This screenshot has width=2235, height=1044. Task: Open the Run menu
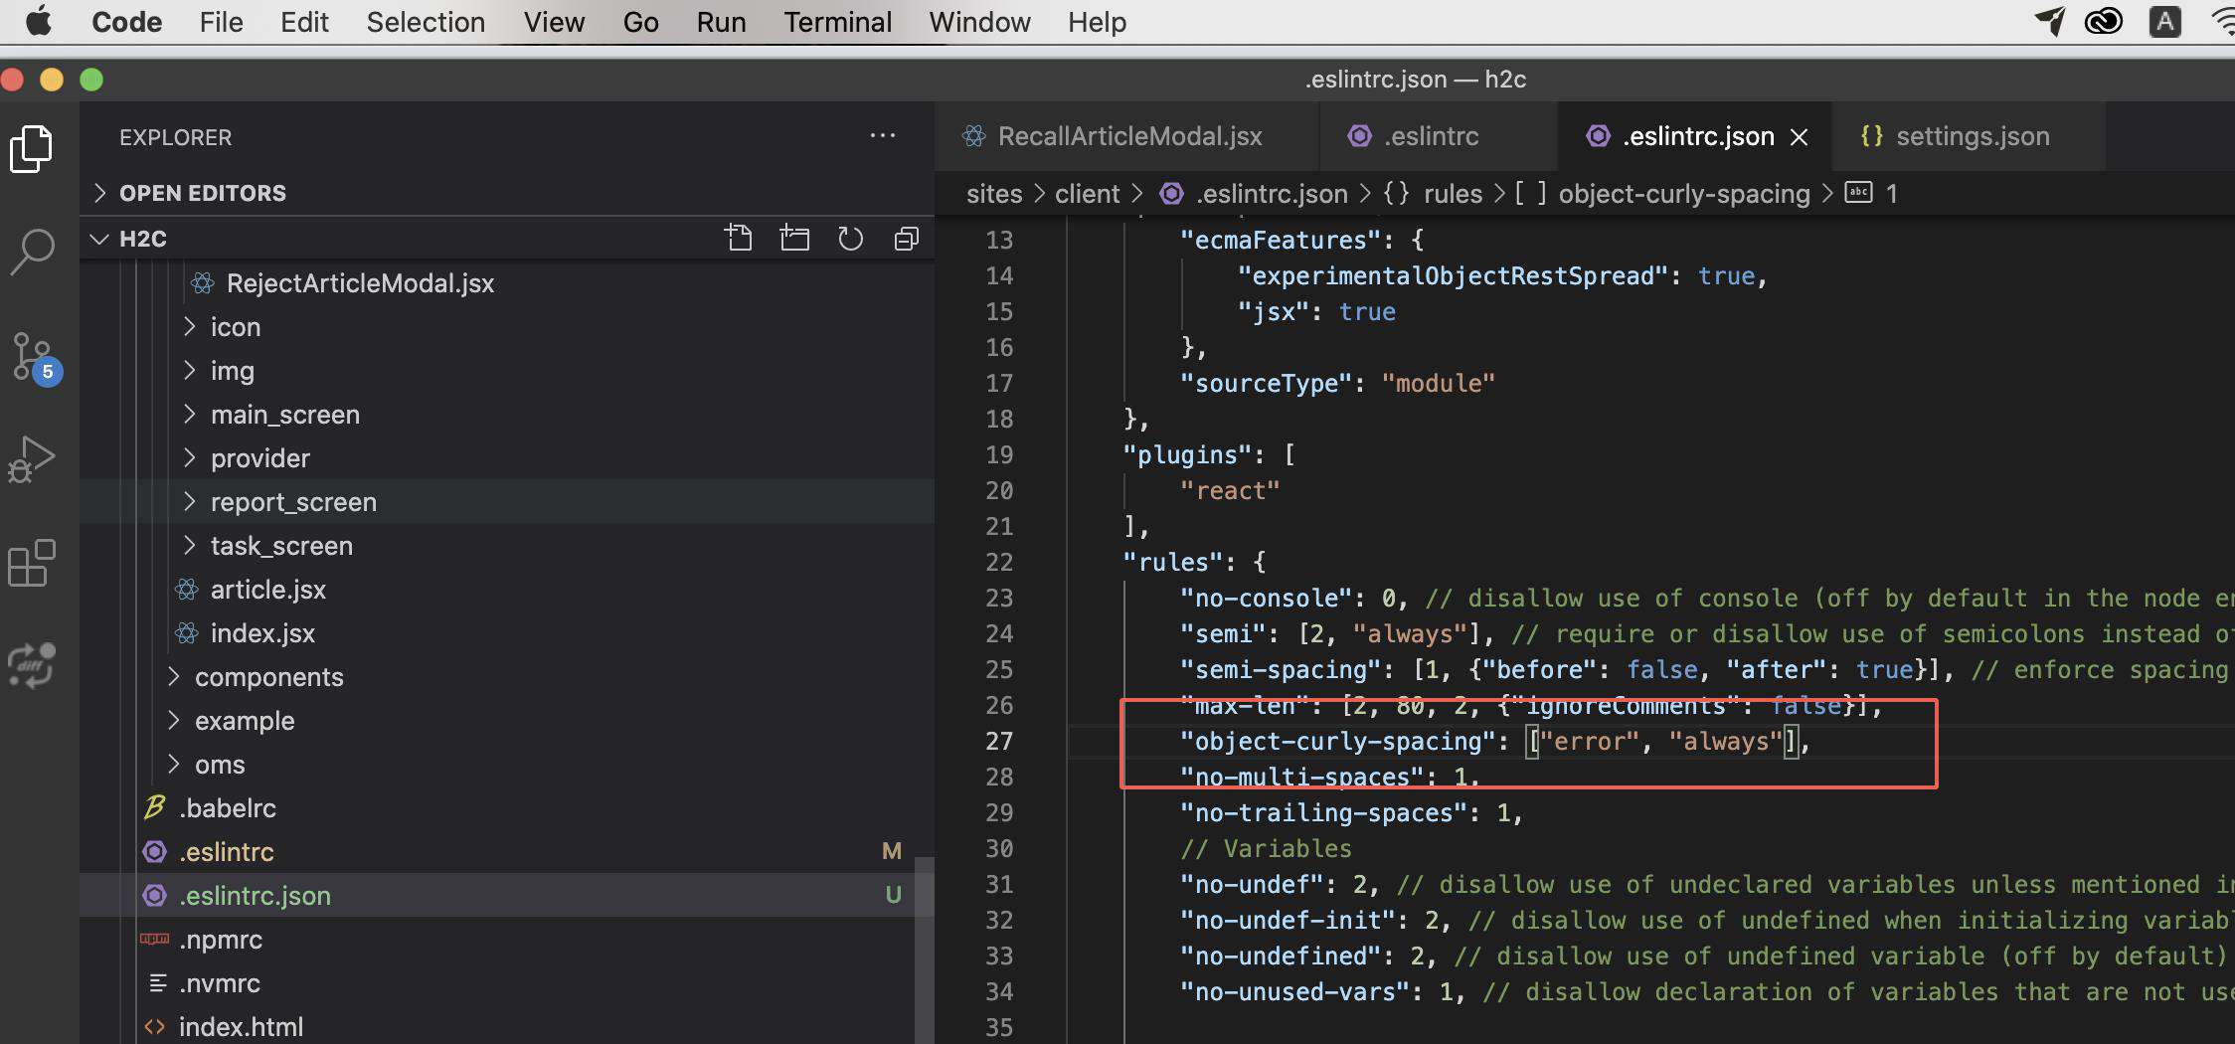(721, 22)
